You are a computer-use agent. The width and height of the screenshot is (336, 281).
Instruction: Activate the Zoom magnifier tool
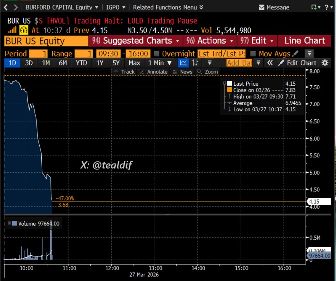(x=208, y=72)
